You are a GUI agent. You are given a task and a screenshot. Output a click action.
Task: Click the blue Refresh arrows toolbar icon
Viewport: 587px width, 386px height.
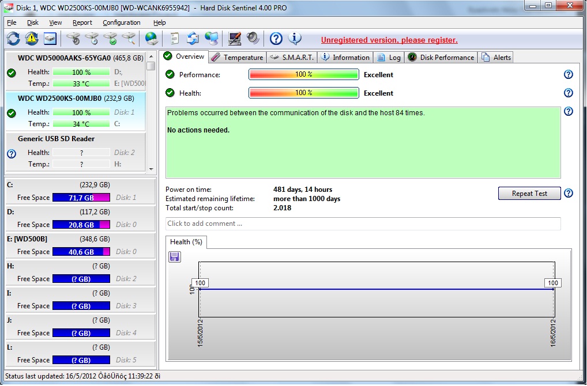click(13, 38)
